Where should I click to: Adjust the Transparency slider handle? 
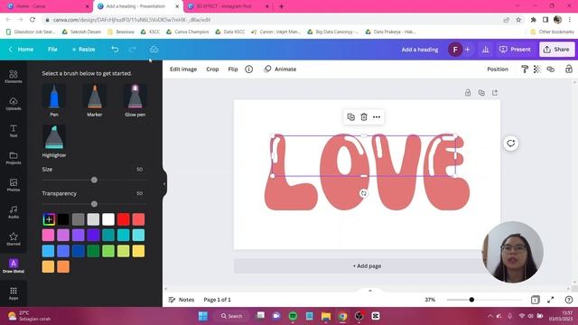94,204
